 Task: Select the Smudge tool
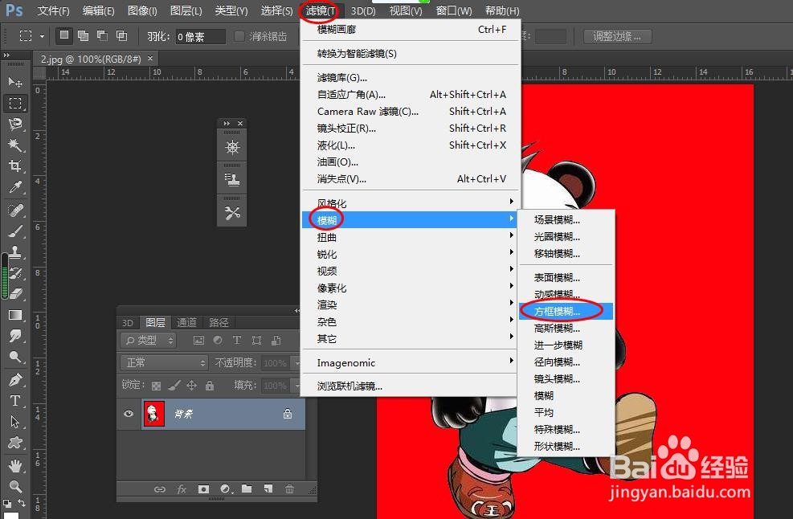pyautogui.click(x=15, y=336)
